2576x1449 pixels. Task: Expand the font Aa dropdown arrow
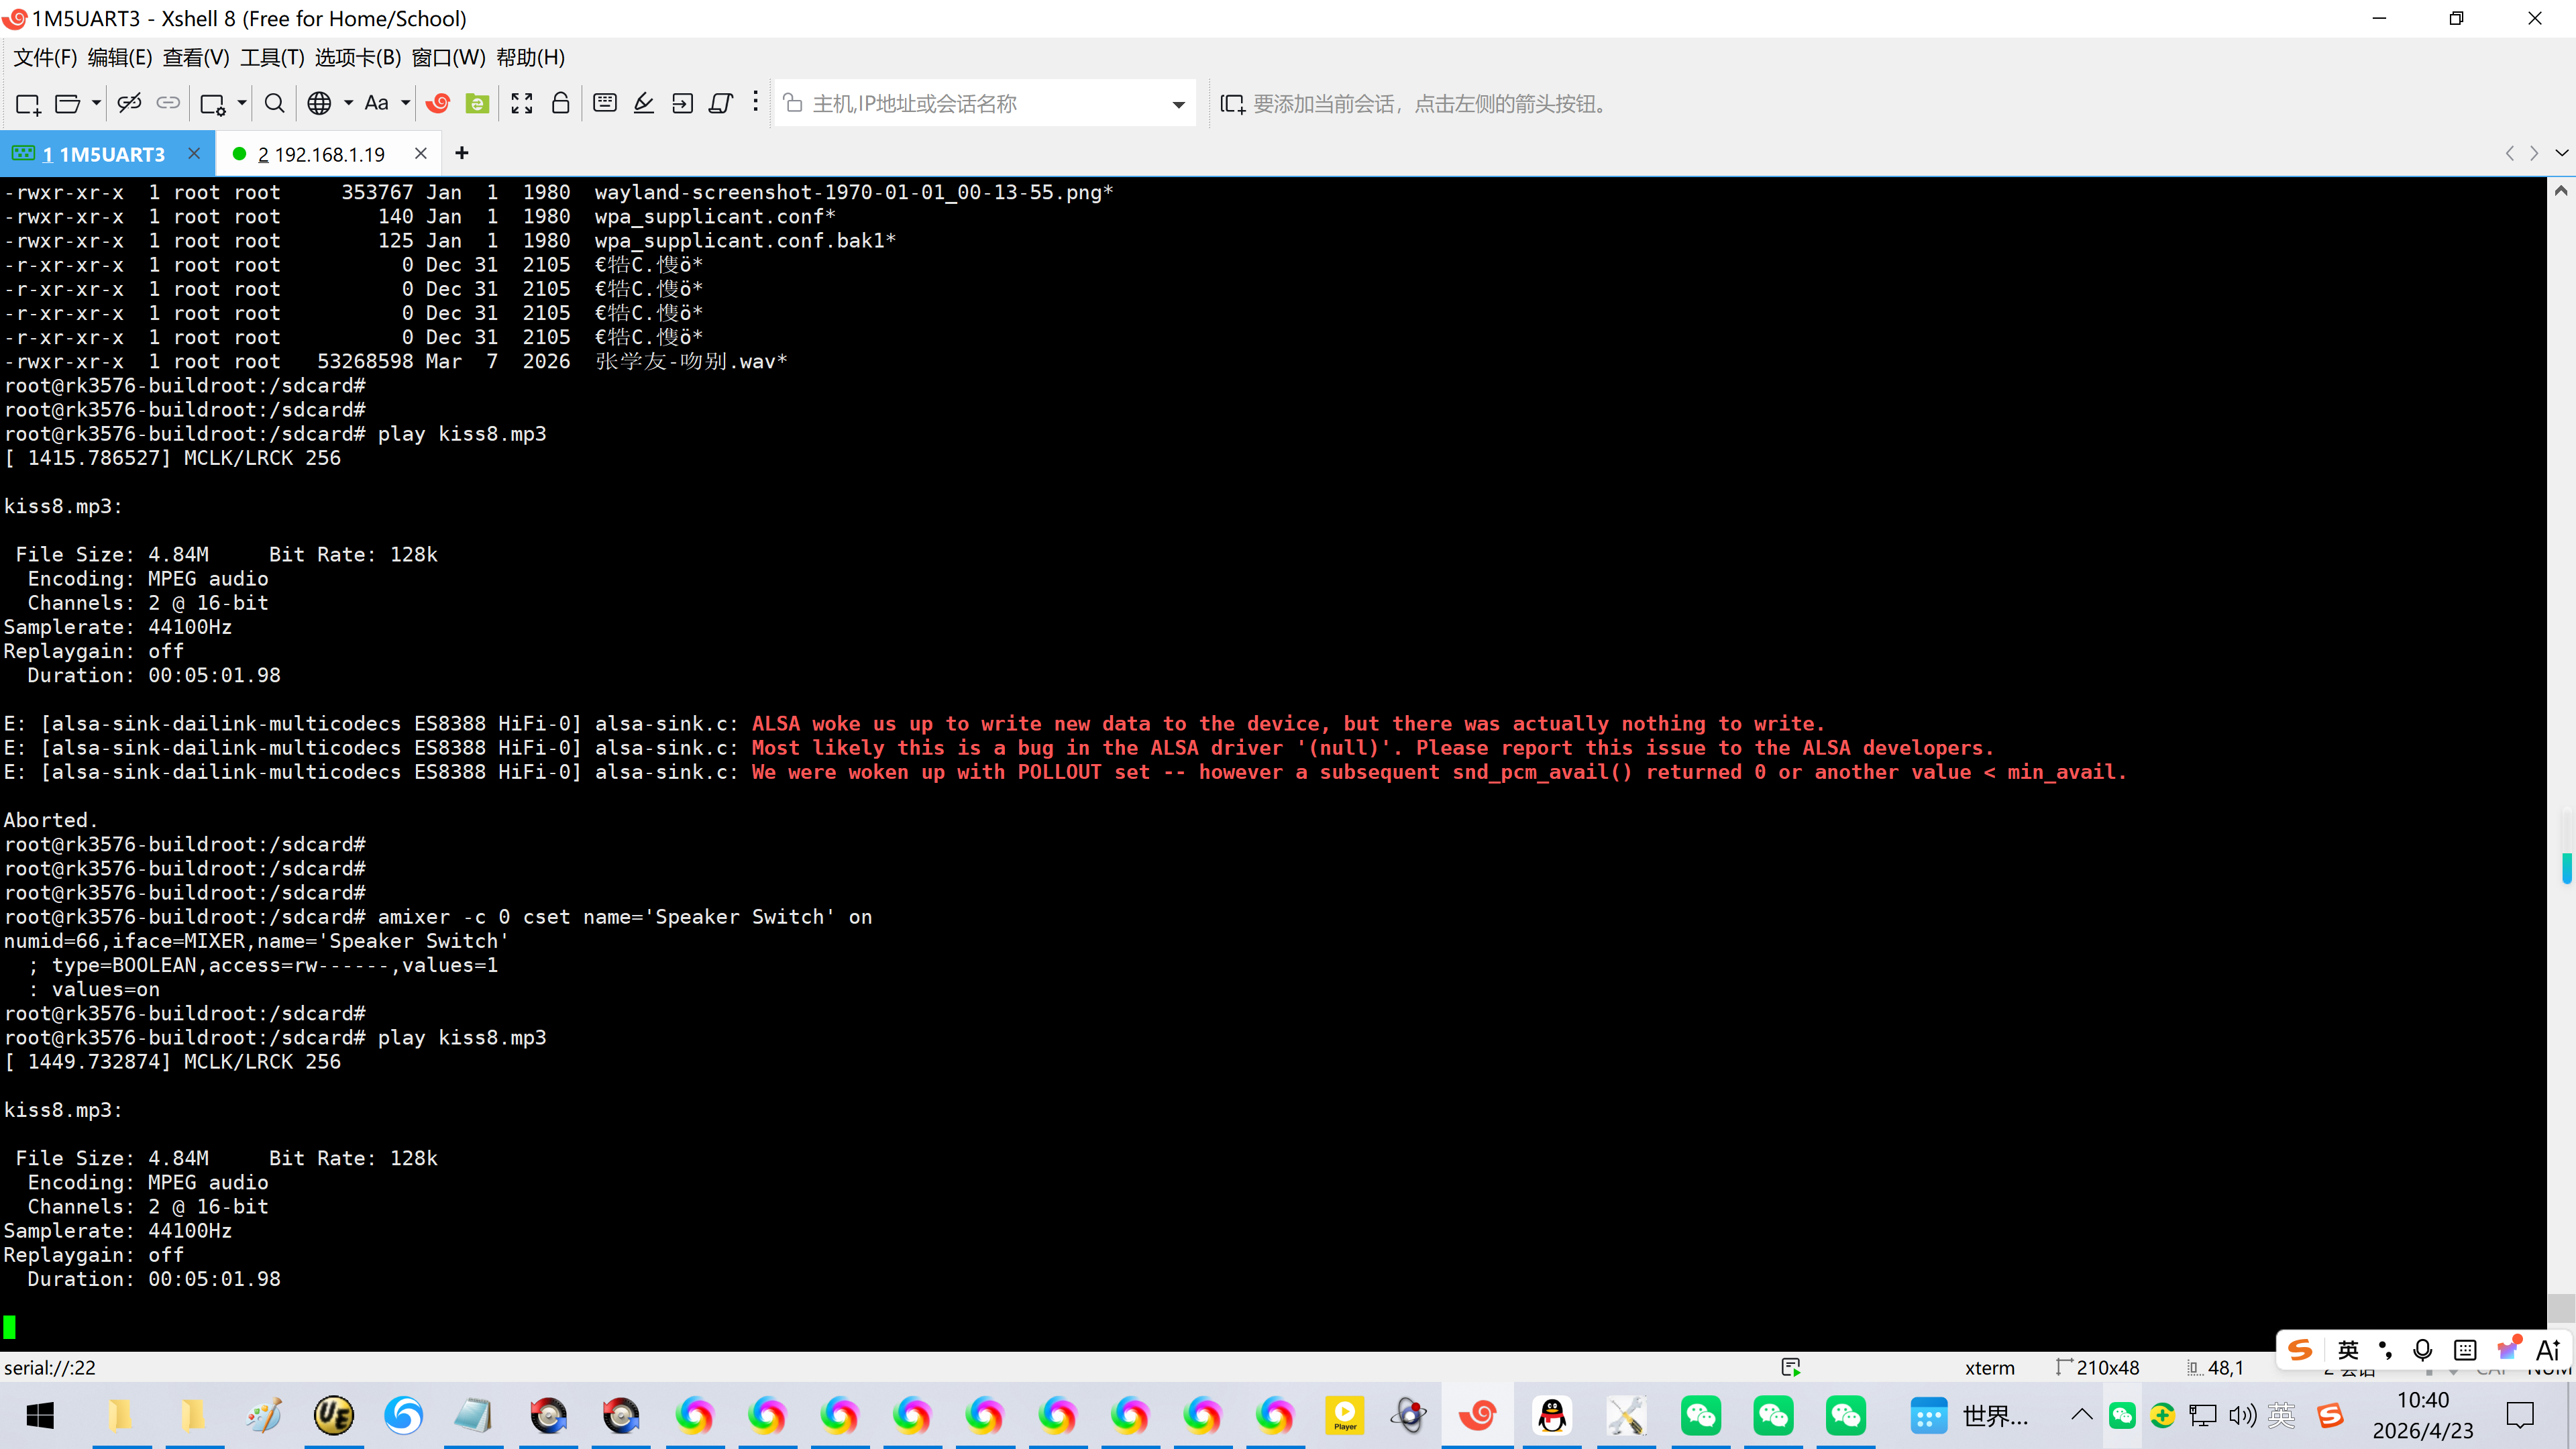[x=405, y=103]
